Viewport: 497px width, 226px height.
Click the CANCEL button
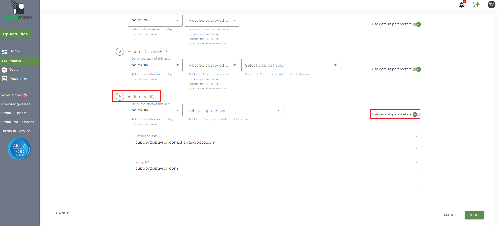(x=64, y=213)
